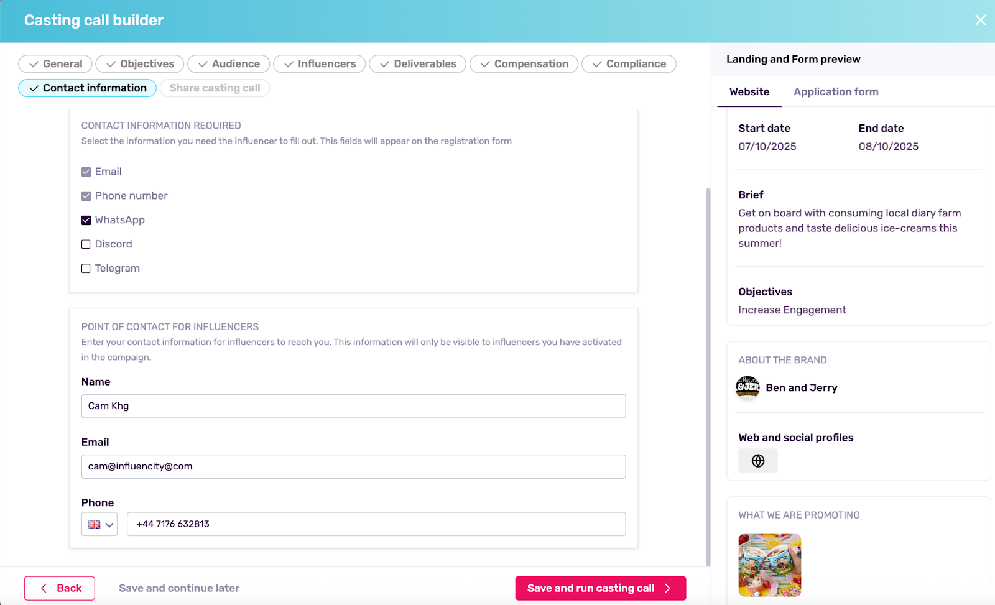The height and width of the screenshot is (605, 995).
Task: Click the Name field containing Cam Khg
Action: (x=353, y=406)
